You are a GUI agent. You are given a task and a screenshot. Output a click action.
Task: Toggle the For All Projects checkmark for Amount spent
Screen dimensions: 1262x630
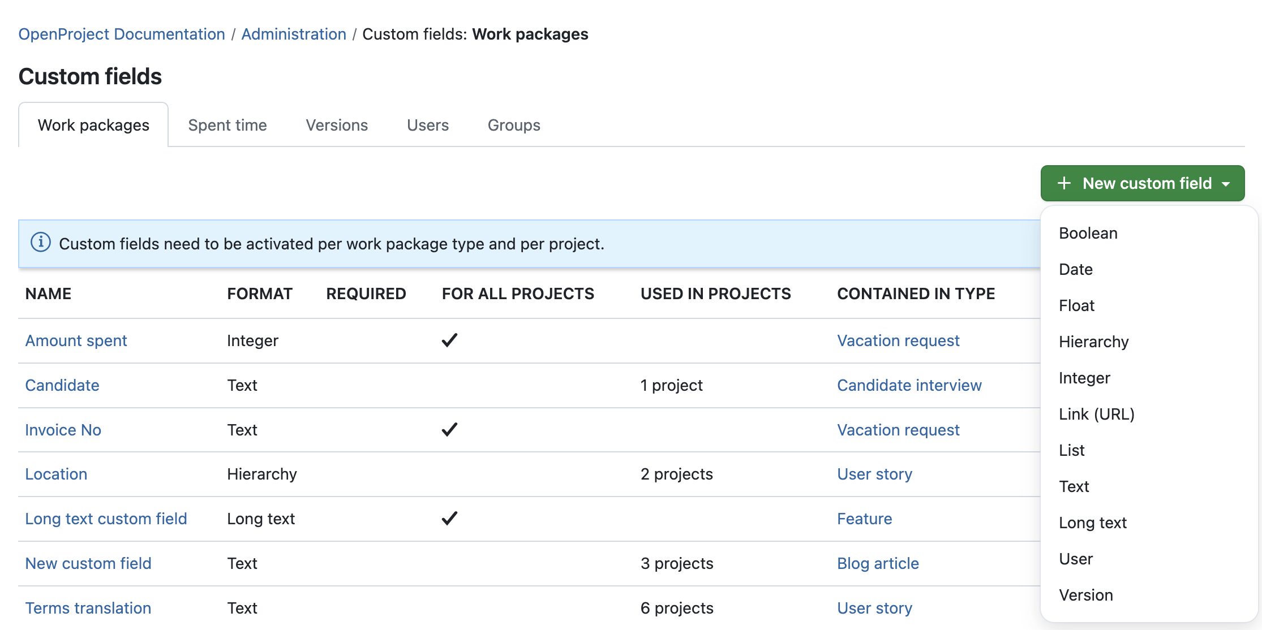[x=449, y=340]
